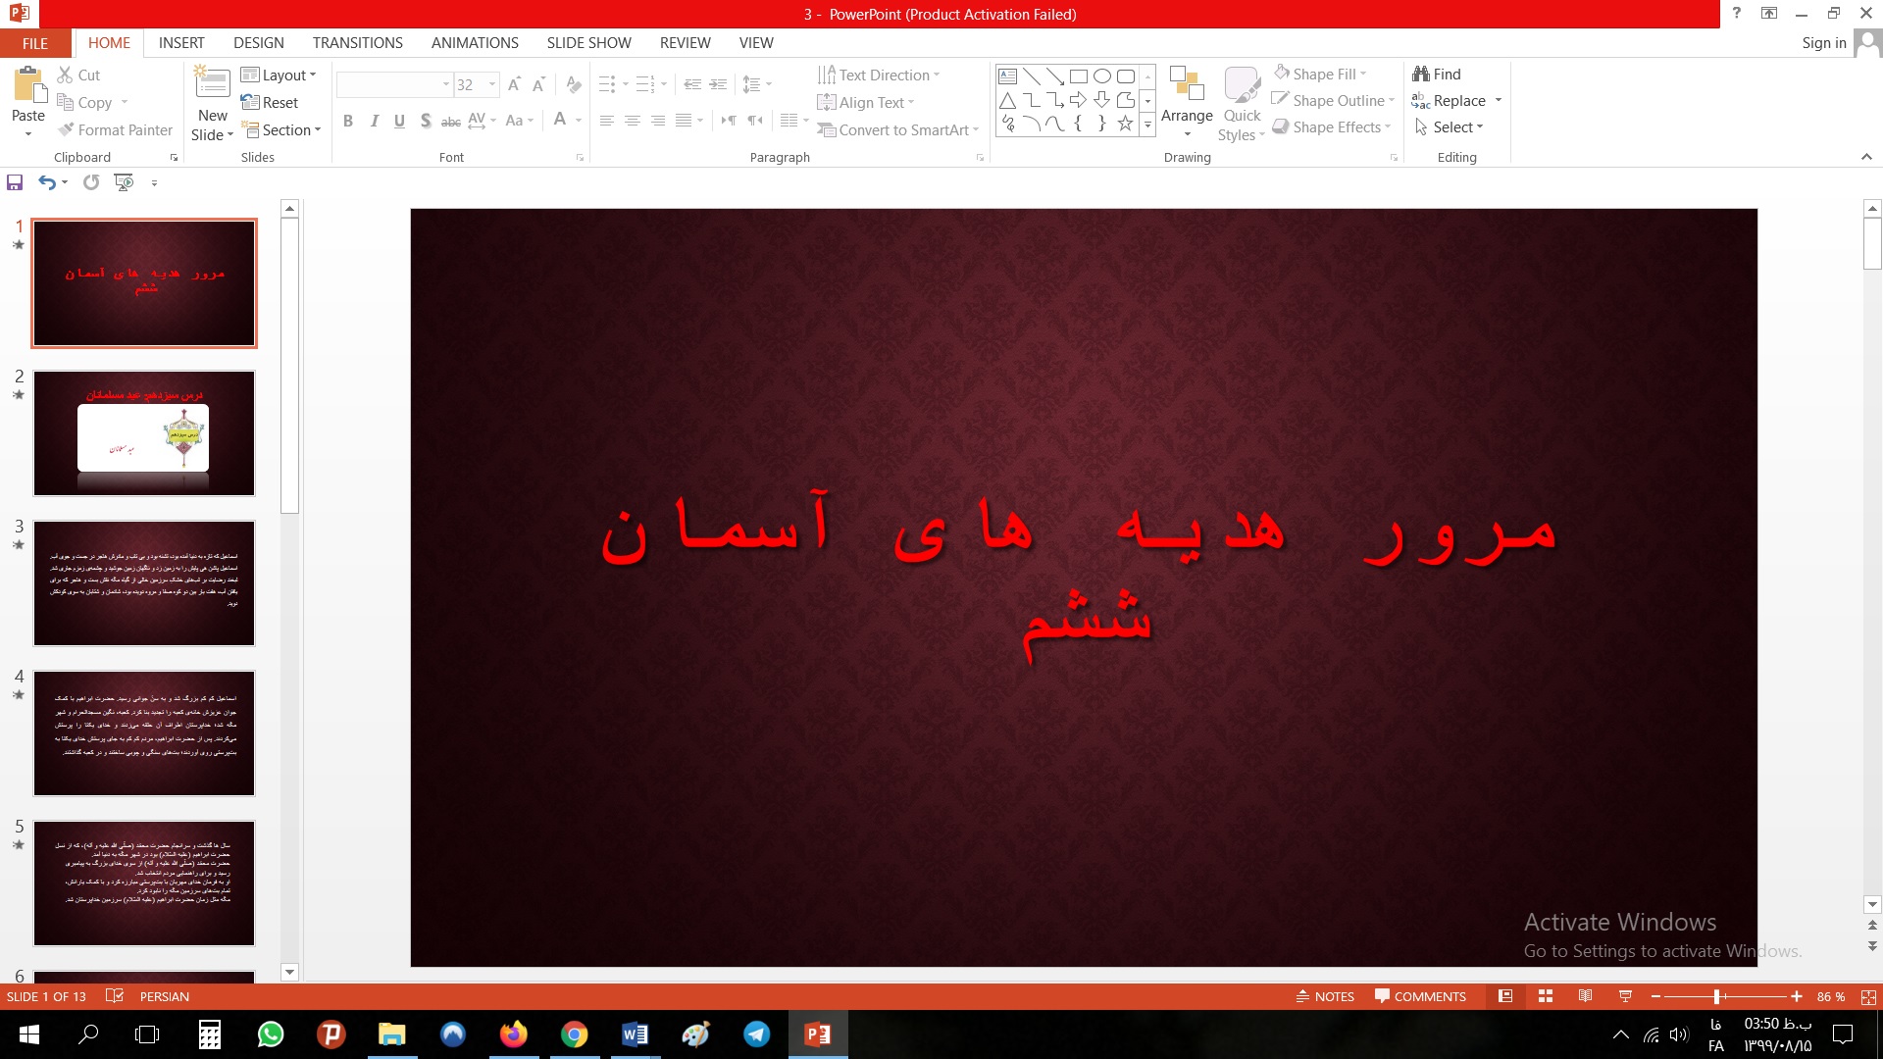Open the Section dropdown menu
1883x1059 pixels.
282,130
